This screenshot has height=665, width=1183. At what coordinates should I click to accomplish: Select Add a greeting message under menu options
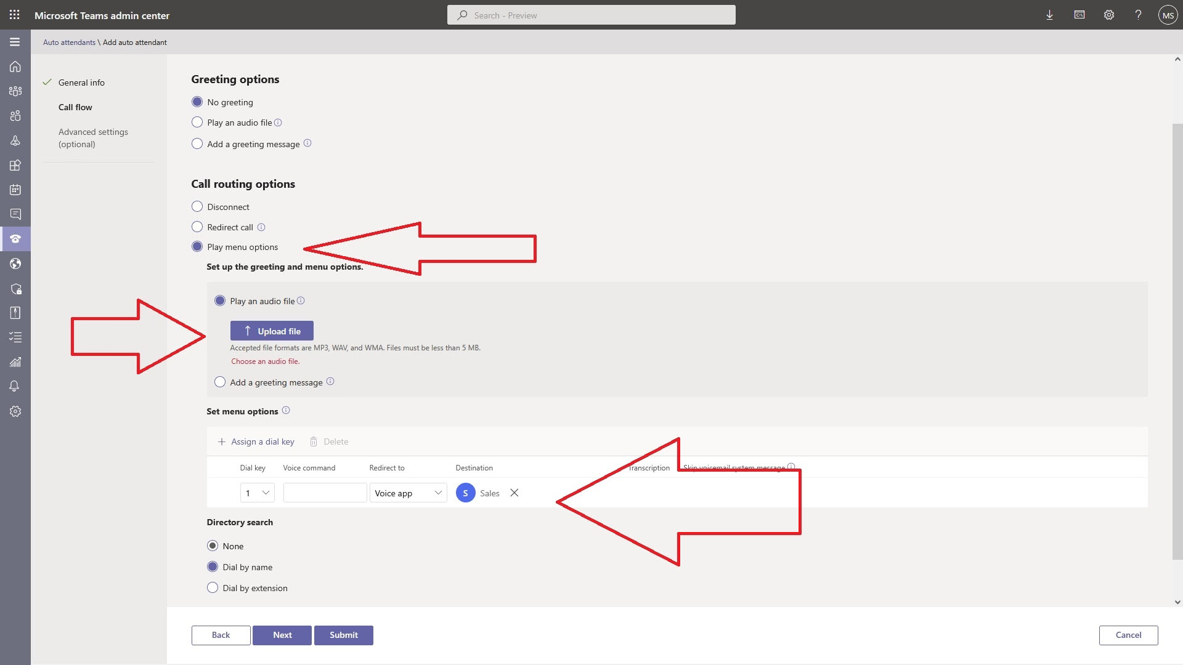click(220, 382)
